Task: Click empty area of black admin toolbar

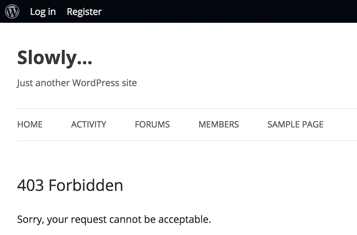Action: [228, 11]
